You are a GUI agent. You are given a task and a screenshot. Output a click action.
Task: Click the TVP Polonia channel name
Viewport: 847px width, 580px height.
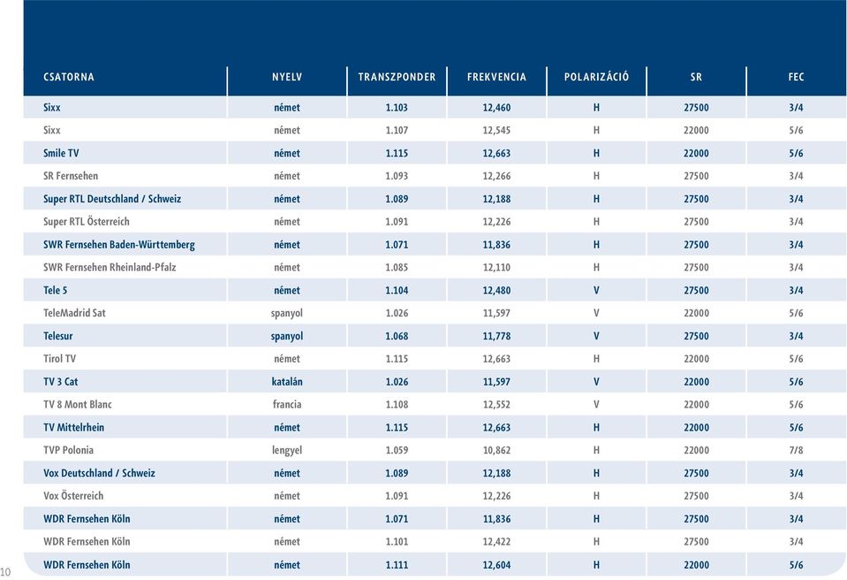68,450
